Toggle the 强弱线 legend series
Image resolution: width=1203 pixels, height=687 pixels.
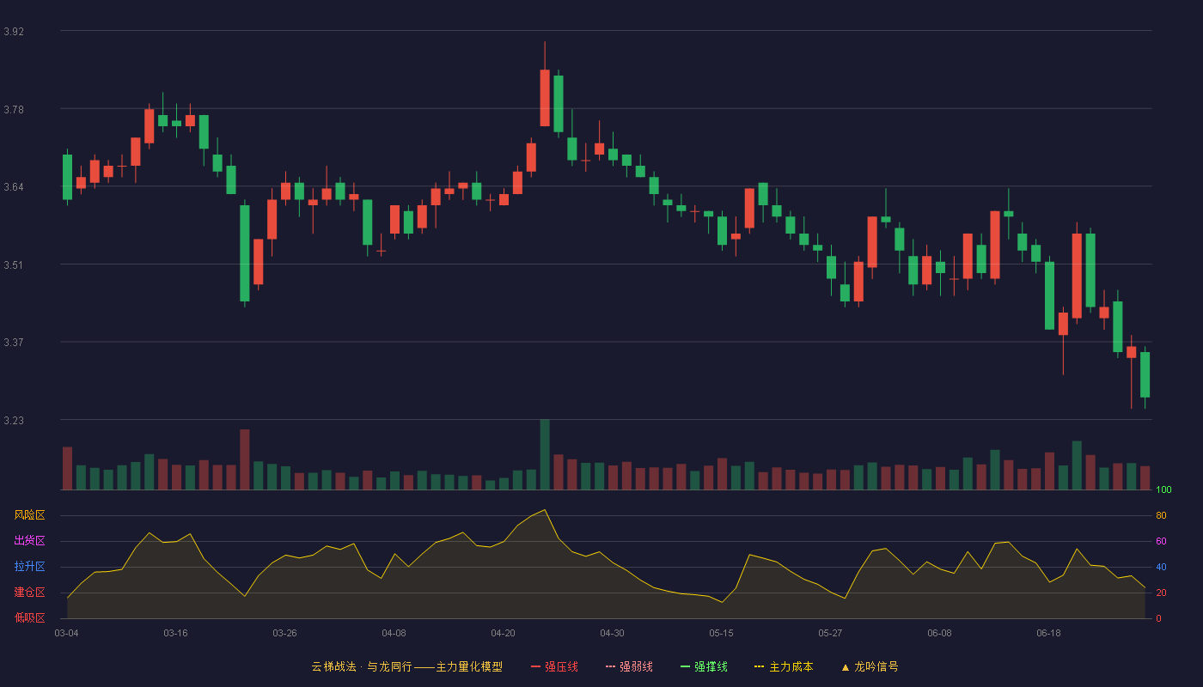pyautogui.click(x=629, y=666)
